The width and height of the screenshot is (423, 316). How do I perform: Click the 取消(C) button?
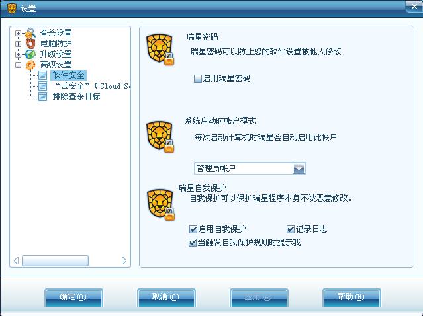click(166, 297)
